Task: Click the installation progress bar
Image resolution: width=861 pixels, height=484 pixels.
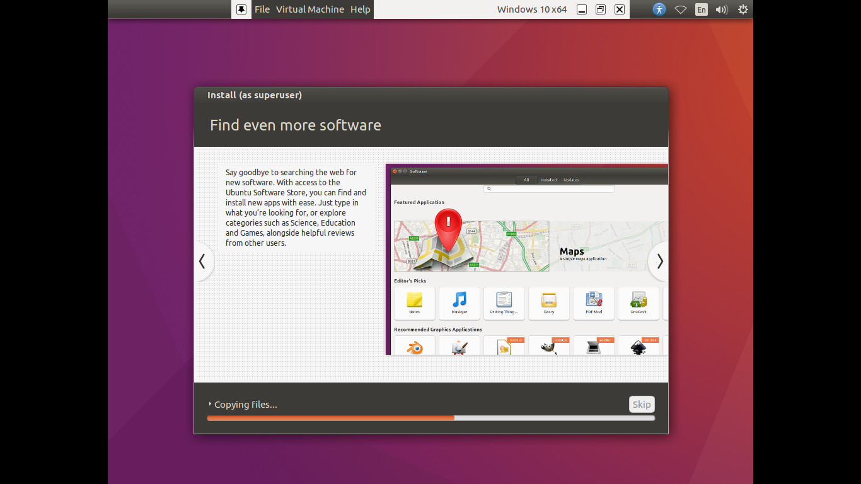Action: coord(430,418)
